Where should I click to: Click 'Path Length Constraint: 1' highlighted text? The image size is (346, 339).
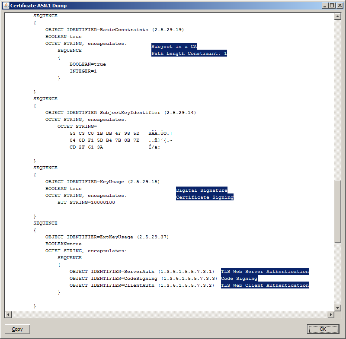tap(189, 54)
